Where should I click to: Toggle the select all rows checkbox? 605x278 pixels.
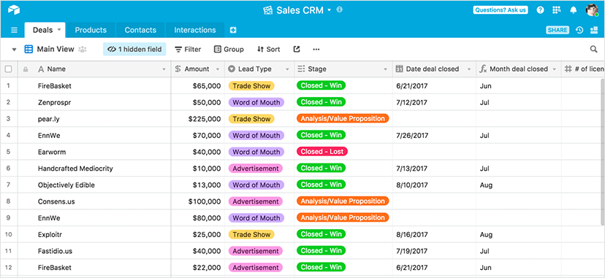pyautogui.click(x=8, y=69)
